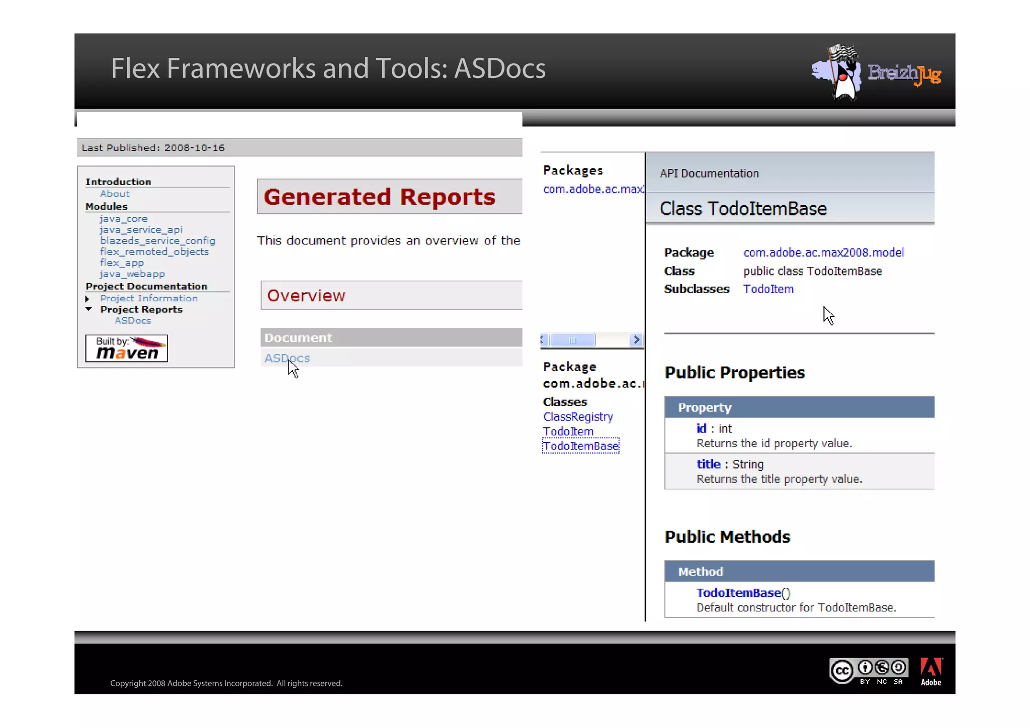Screen dimensions: 1030x728
Task: Click the left scroll arrow in Packages pane
Action: pos(543,340)
